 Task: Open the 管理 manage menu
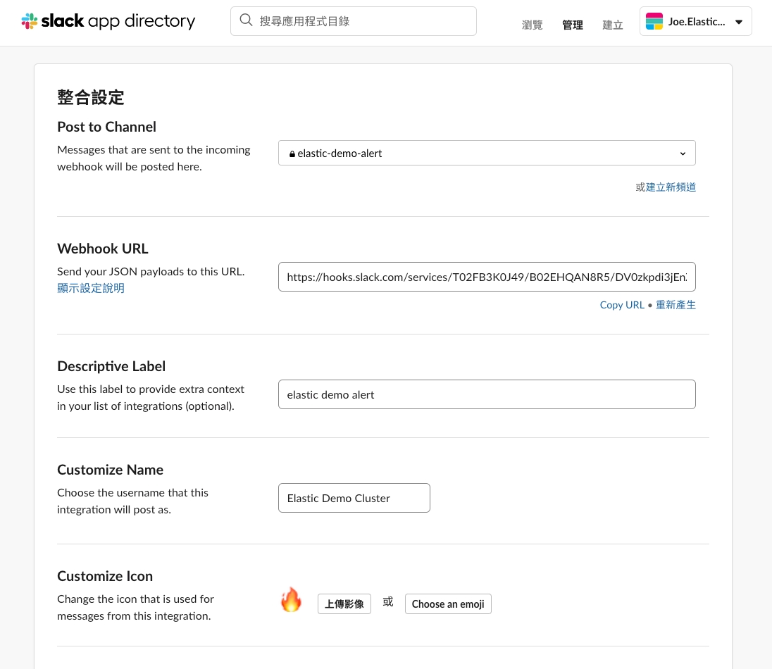[573, 25]
